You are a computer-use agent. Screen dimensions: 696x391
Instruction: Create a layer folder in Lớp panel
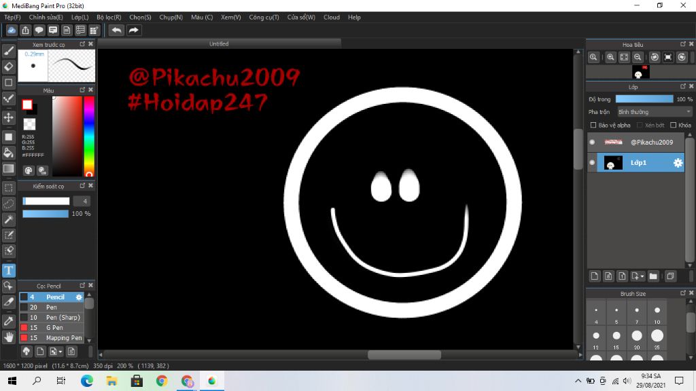653,276
